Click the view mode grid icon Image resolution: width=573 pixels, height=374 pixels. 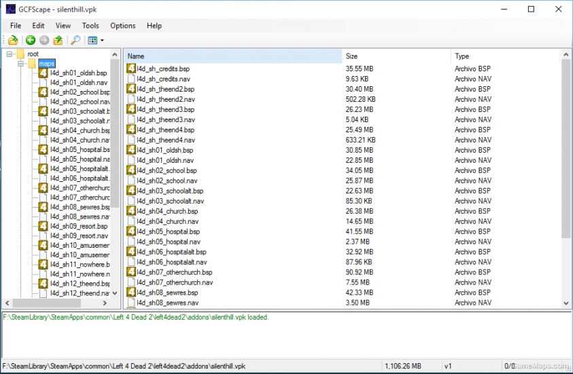click(92, 40)
